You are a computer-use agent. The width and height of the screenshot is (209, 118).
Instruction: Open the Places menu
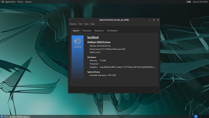20,2
